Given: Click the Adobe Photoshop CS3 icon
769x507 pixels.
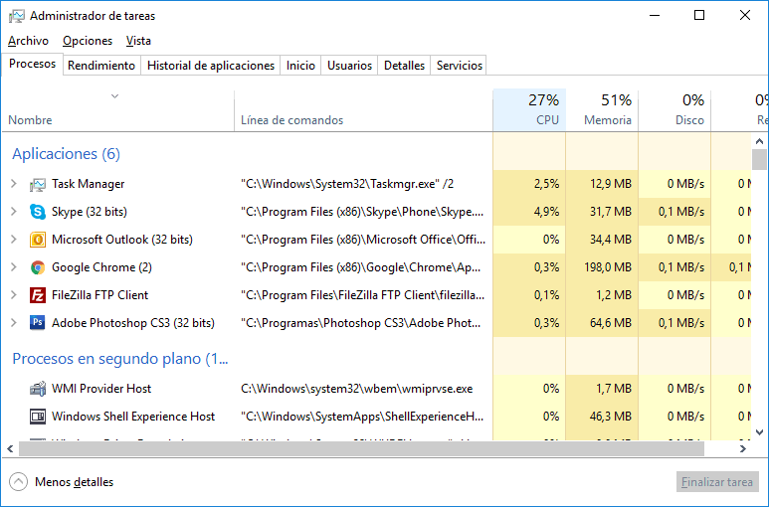Looking at the screenshot, I should click(x=38, y=323).
